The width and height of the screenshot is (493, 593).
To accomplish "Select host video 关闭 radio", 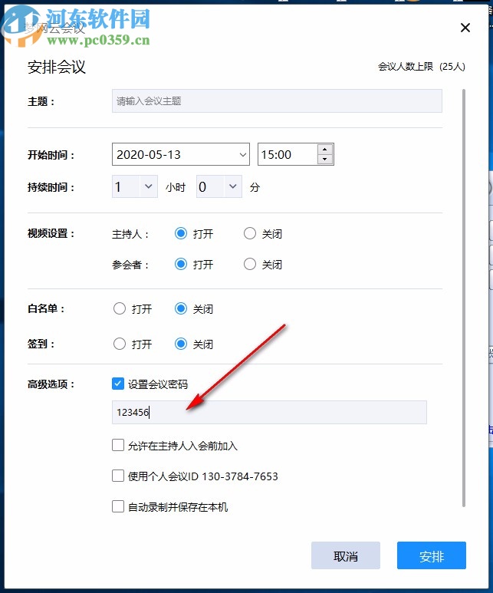I will click(249, 233).
